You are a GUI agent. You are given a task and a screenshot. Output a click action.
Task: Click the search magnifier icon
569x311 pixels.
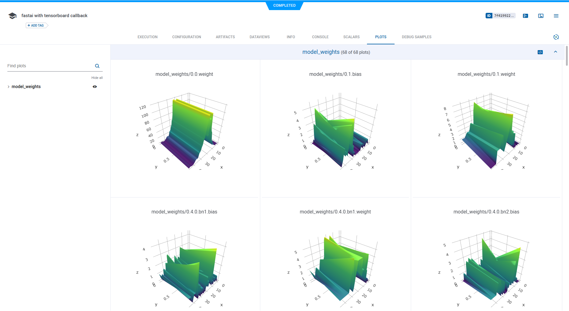97,66
